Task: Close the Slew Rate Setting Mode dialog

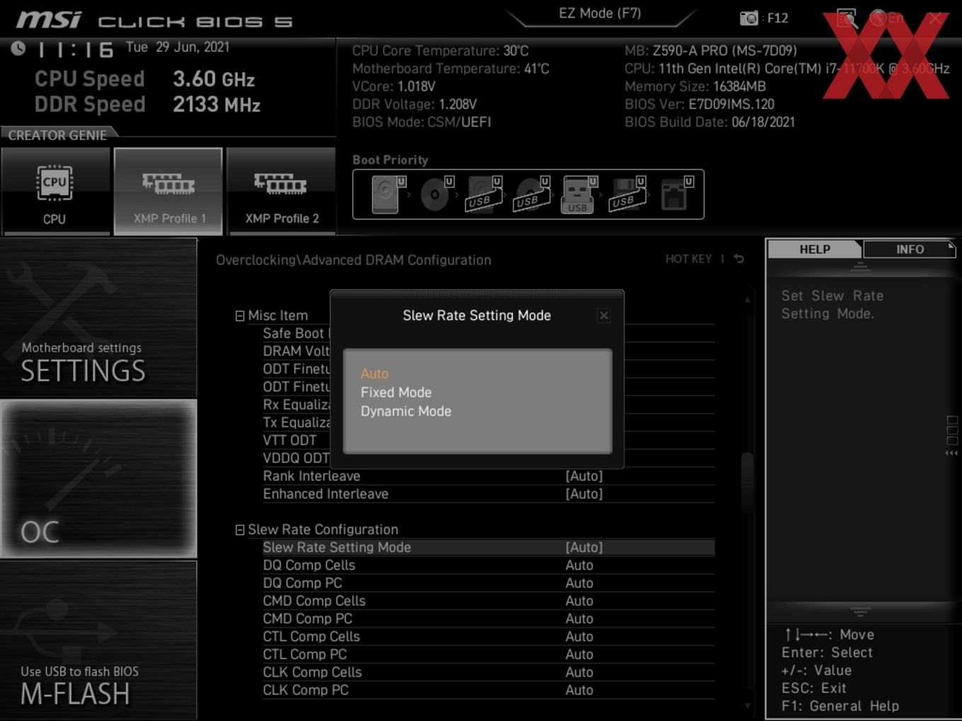Action: click(x=603, y=316)
